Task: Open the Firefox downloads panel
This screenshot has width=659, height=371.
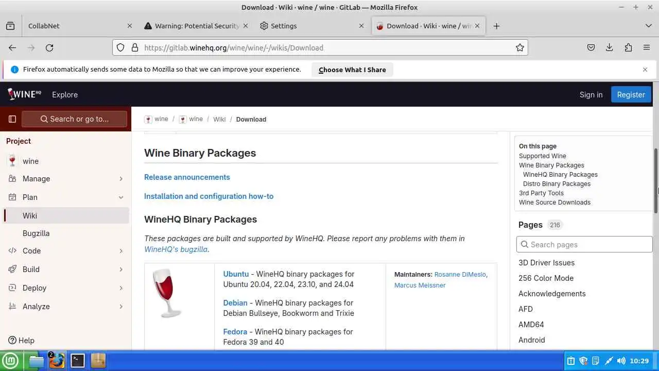Action: (610, 47)
